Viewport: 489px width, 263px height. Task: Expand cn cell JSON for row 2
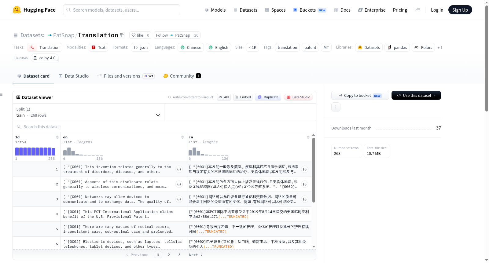click(x=305, y=184)
